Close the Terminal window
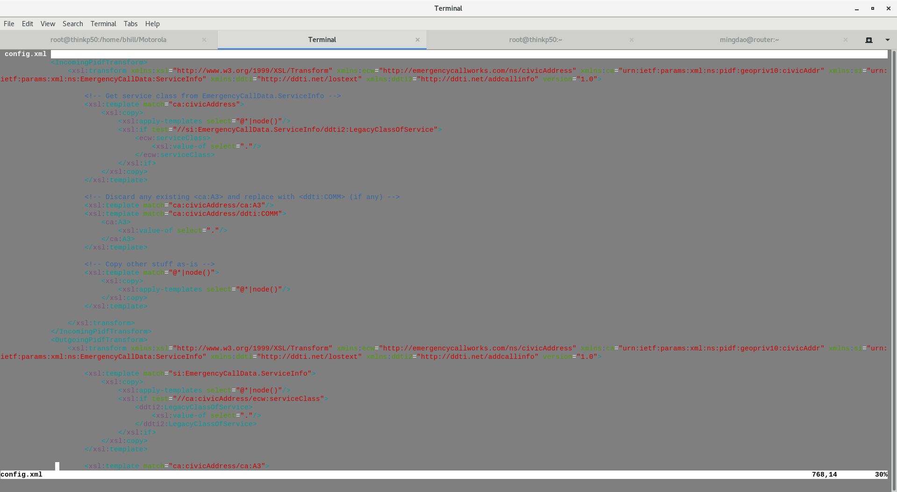 pyautogui.click(x=889, y=8)
